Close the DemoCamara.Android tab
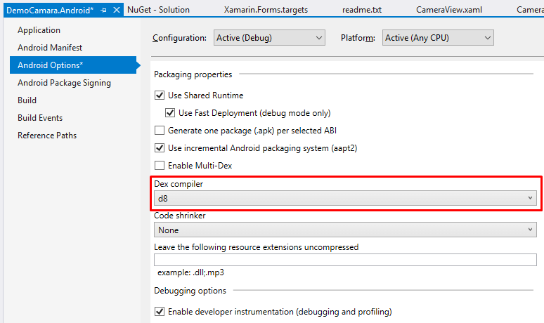 pos(117,10)
